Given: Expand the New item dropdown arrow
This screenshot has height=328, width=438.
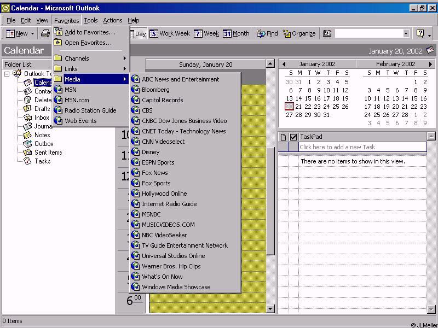Looking at the screenshot, I should 33,34.
